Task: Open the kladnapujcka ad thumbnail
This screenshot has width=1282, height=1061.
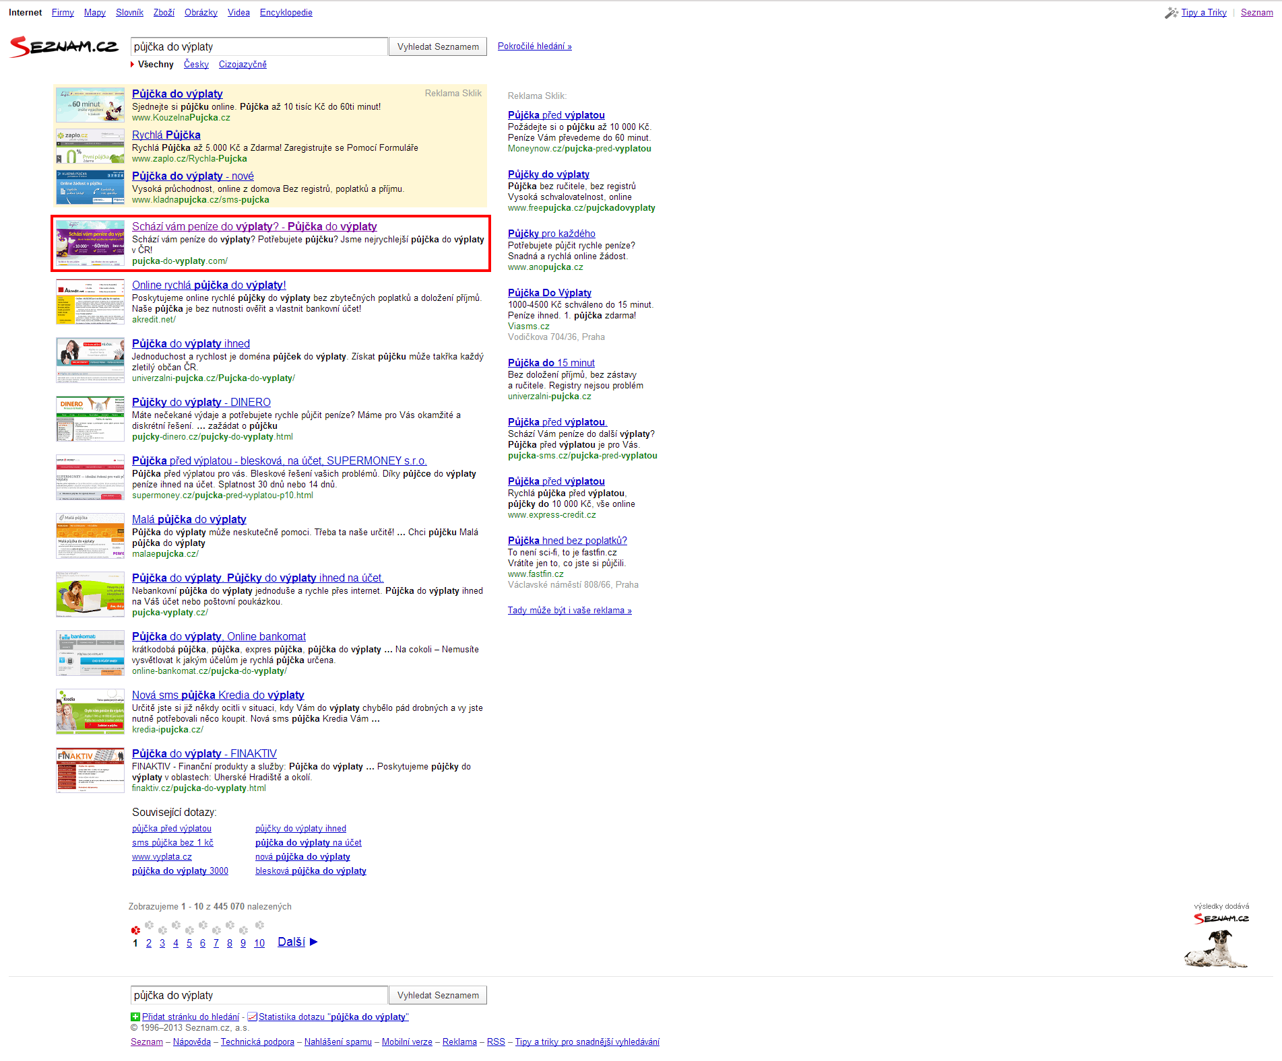Action: coord(90,187)
